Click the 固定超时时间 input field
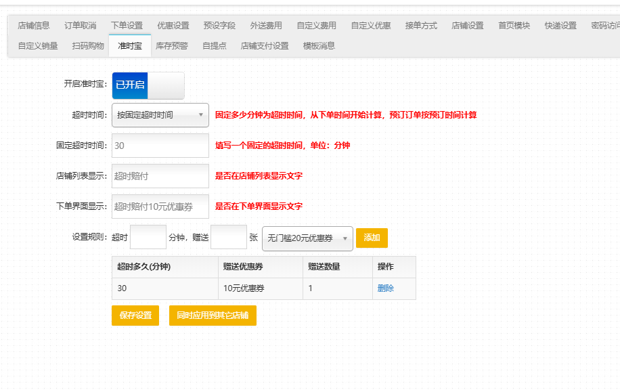 tap(160, 146)
